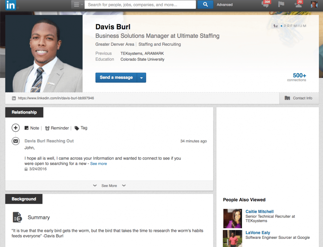Click Colorado State University education
The height and width of the screenshot is (247, 323).
(142, 59)
